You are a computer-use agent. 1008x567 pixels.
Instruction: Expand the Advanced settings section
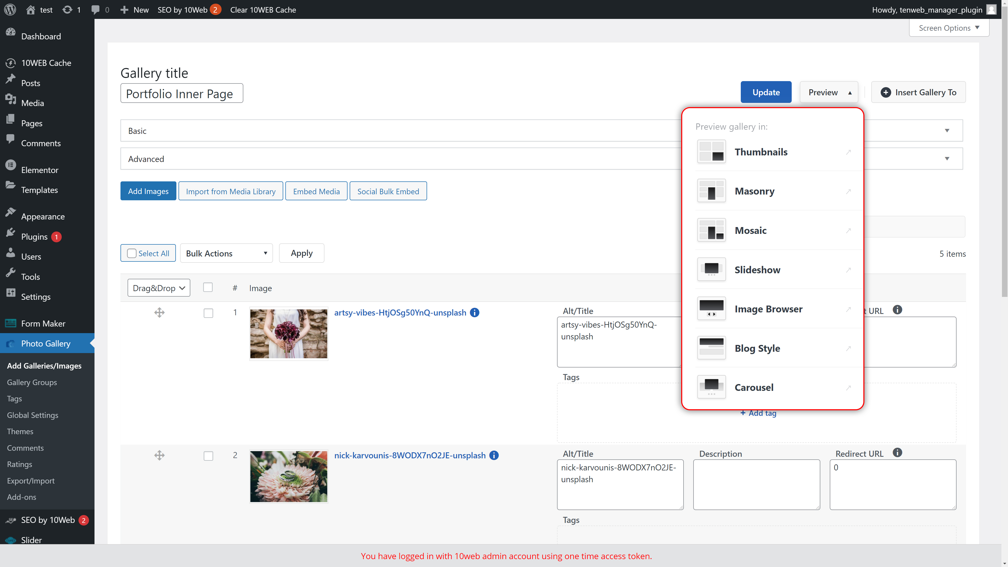click(542, 159)
